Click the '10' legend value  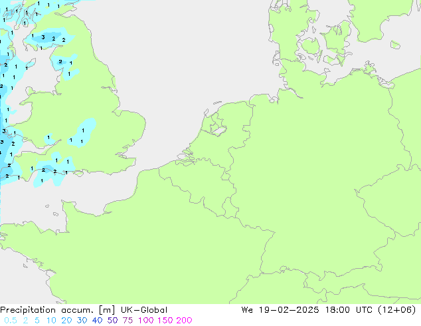[x=51, y=321]
